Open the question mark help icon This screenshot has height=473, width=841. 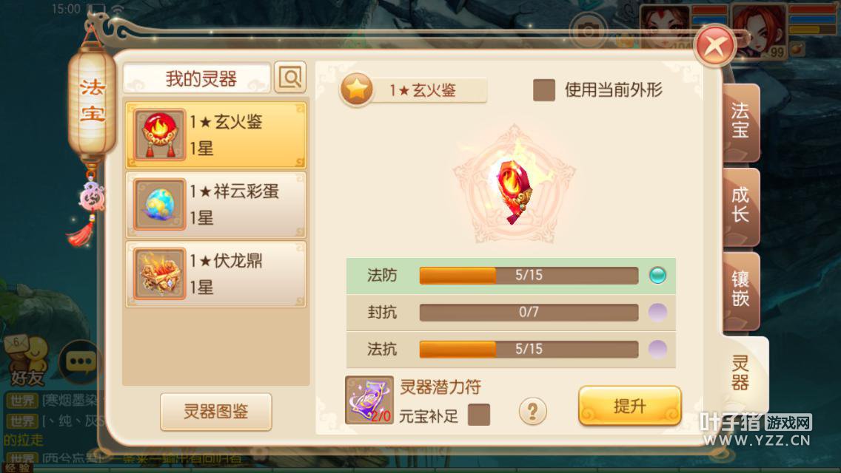pyautogui.click(x=532, y=412)
